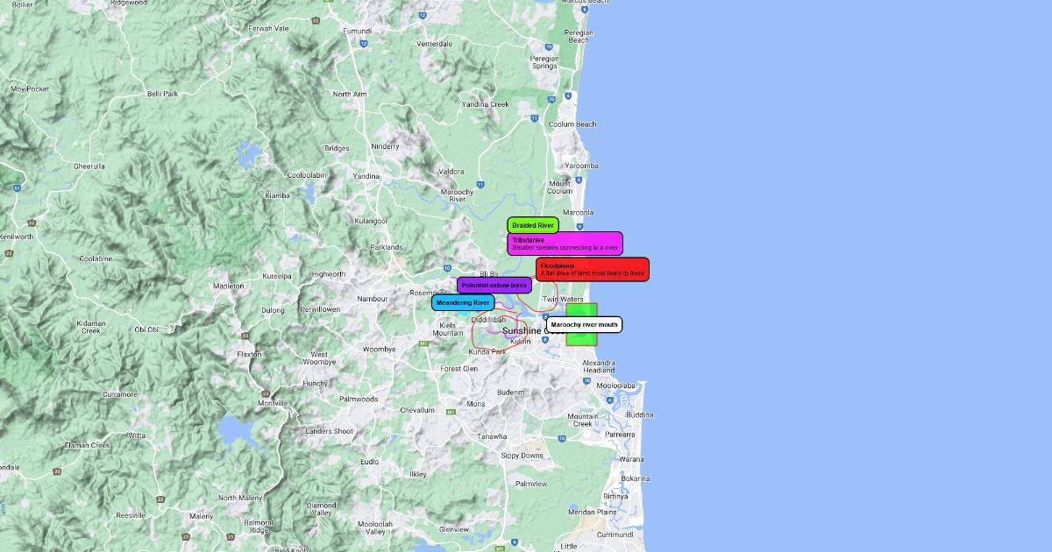Click the Buderim place label

tap(510, 393)
